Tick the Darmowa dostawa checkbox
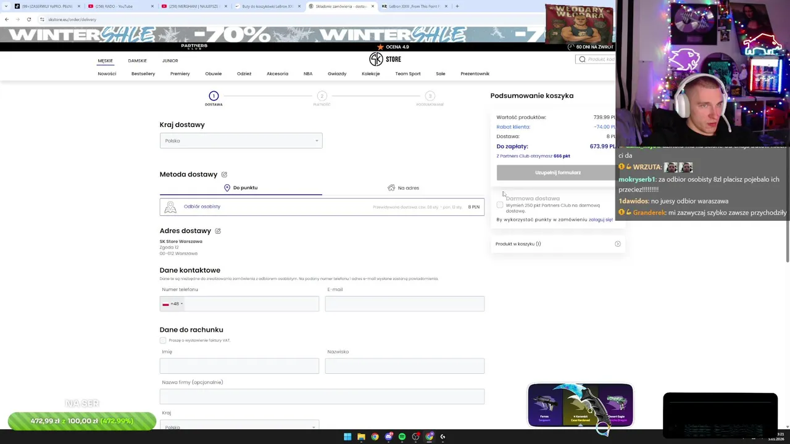 tap(499, 205)
